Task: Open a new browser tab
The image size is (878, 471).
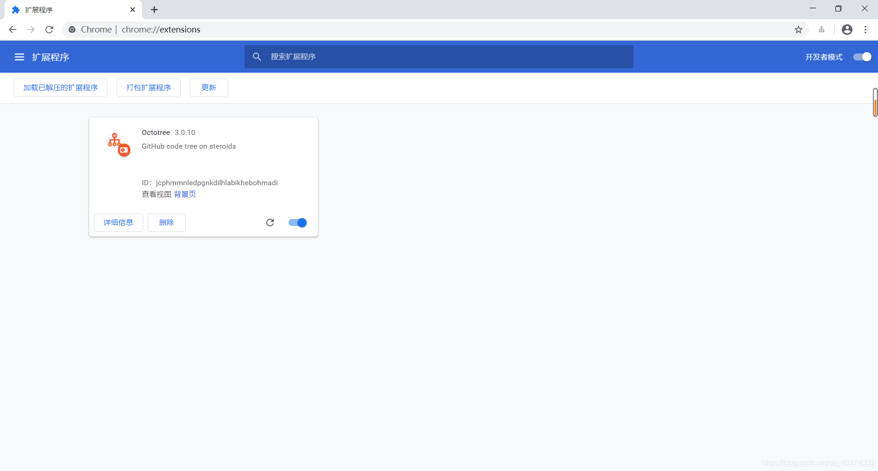Action: tap(154, 10)
